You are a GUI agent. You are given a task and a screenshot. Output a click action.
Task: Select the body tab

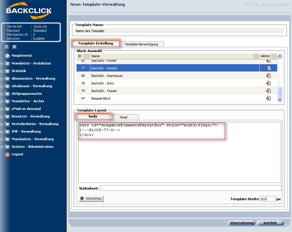pyautogui.click(x=93, y=116)
